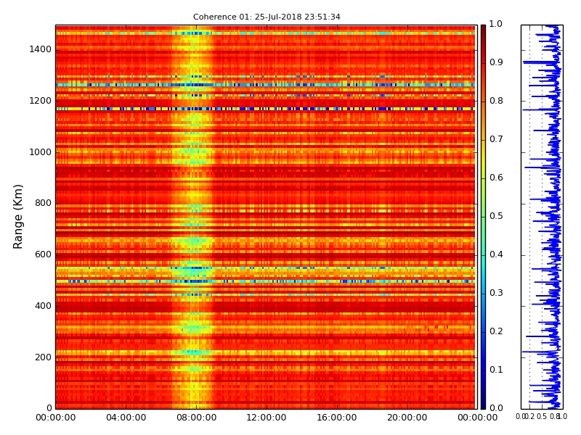Click the 16:00:00 time axis tick label
The image size is (581, 435).
point(337,418)
